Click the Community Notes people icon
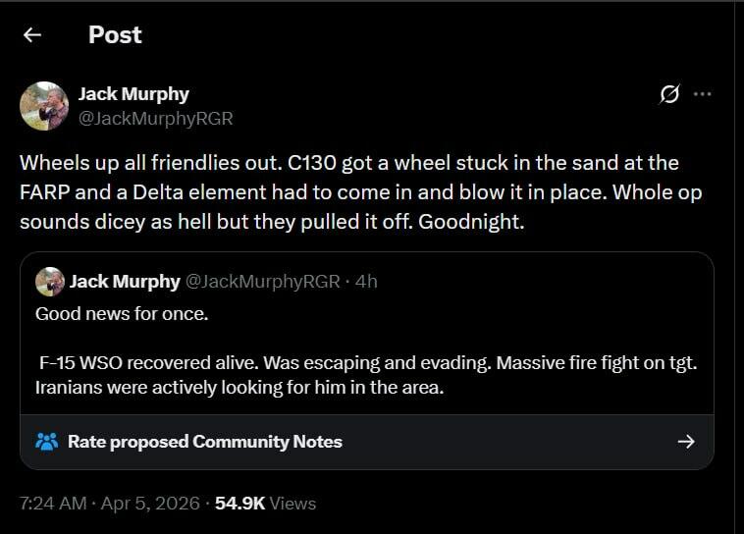This screenshot has height=534, width=744. coord(47,442)
